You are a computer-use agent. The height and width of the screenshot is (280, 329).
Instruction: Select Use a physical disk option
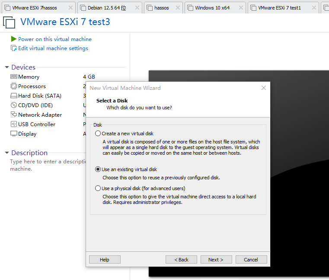click(x=98, y=188)
